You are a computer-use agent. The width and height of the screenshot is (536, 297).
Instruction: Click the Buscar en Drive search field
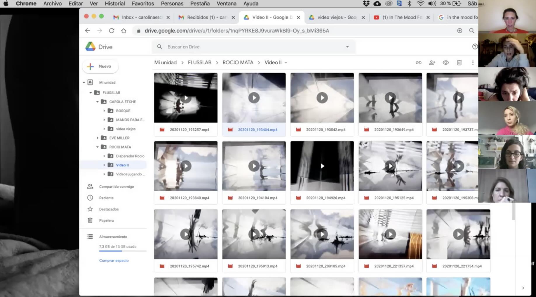[x=253, y=47]
